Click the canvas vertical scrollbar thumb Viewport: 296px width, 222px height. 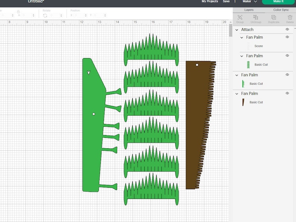coord(231,30)
